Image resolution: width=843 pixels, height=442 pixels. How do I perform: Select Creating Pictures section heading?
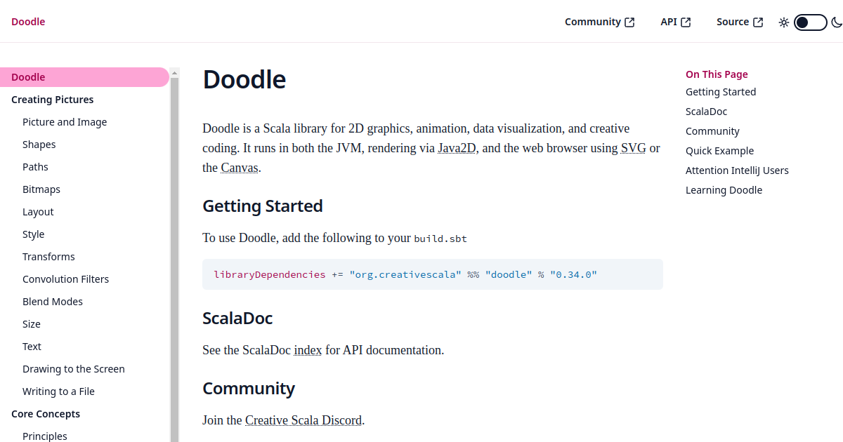pos(53,100)
